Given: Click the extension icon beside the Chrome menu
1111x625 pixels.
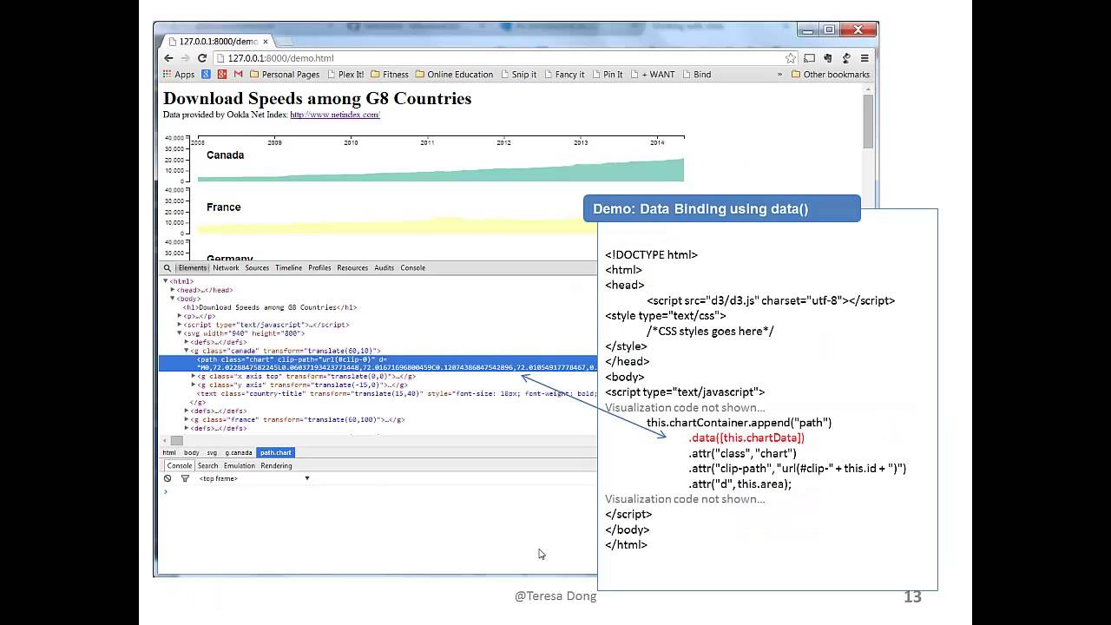Looking at the screenshot, I should 846,58.
